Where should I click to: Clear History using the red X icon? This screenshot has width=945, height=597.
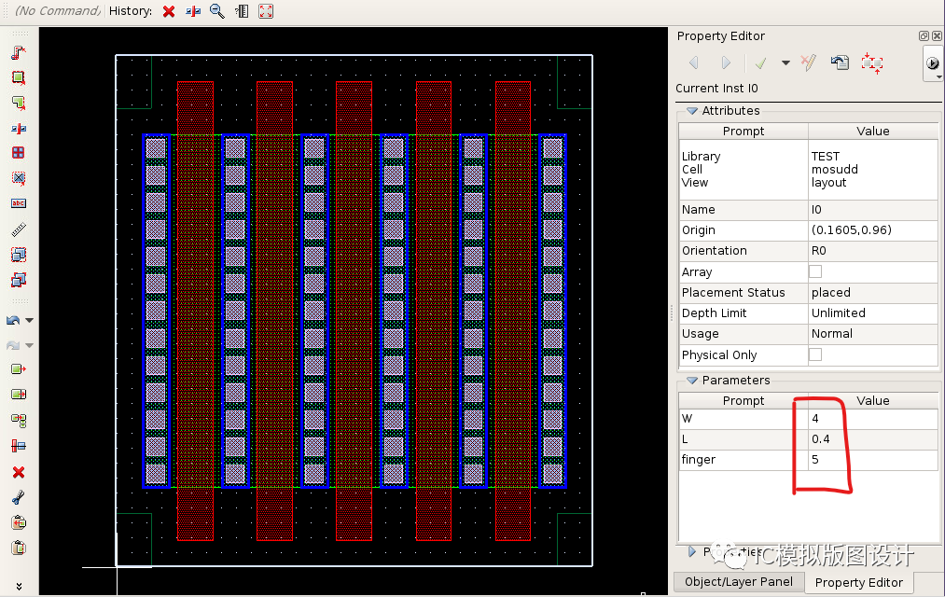[168, 11]
